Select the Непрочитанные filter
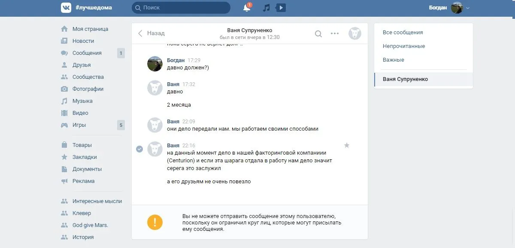Image resolution: width=515 pixels, height=248 pixels. pyautogui.click(x=404, y=46)
